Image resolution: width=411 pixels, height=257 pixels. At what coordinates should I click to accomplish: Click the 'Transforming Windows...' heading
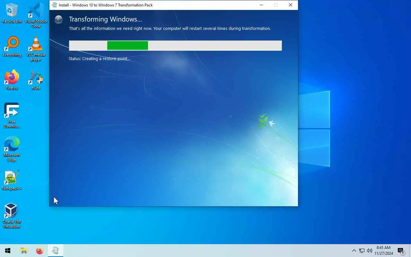point(105,19)
